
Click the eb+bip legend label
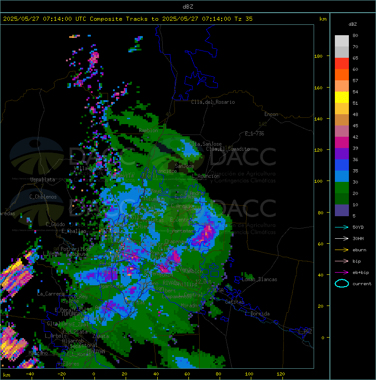click(361, 273)
